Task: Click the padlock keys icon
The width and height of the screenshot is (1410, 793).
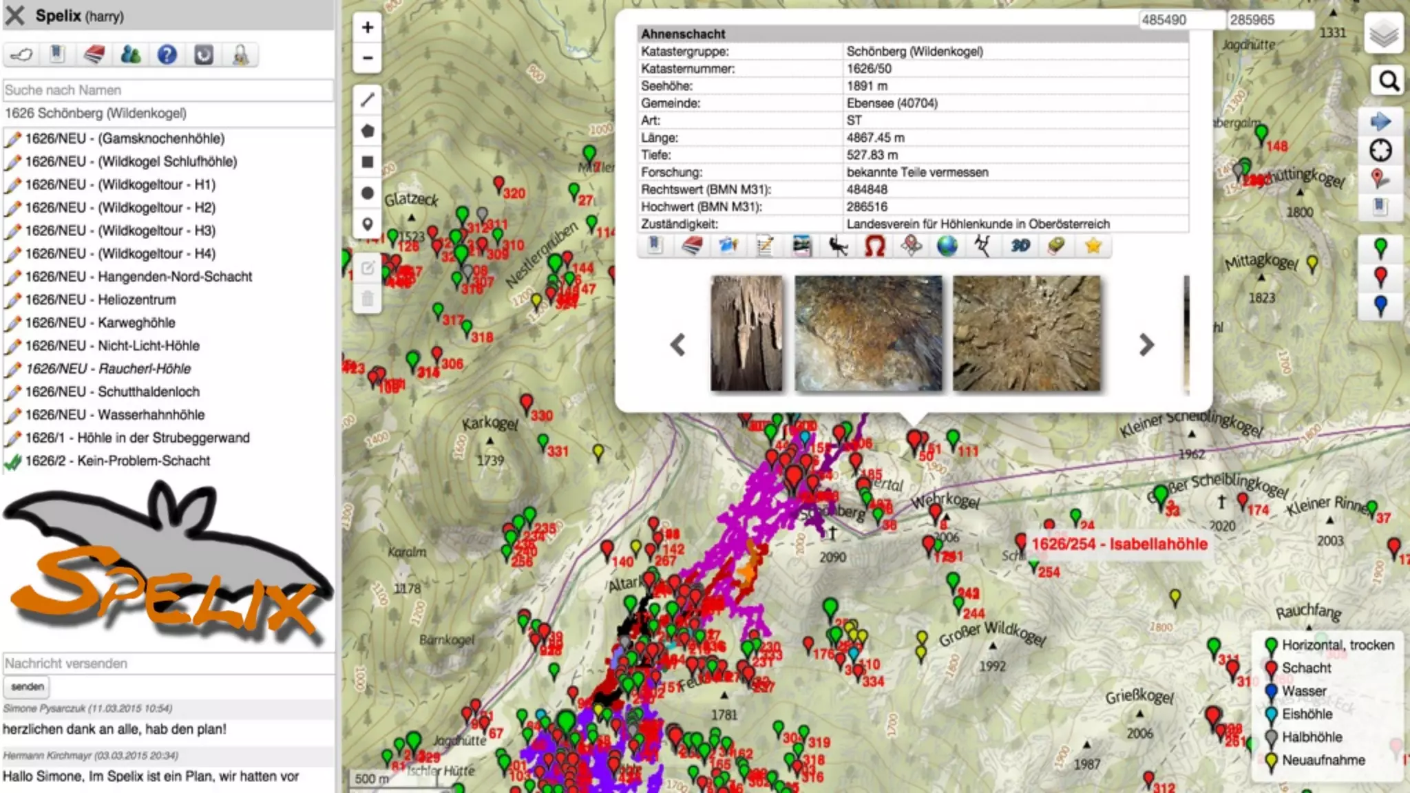Action: point(240,54)
